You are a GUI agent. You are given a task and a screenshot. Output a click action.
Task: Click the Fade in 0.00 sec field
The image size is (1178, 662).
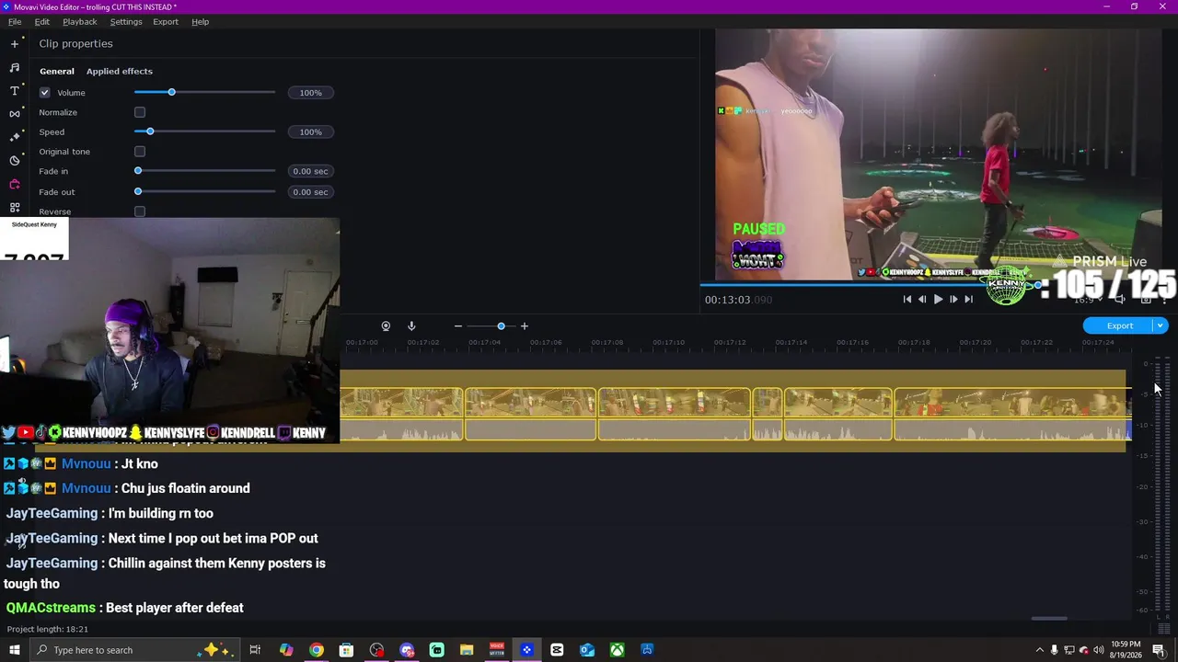coord(310,171)
